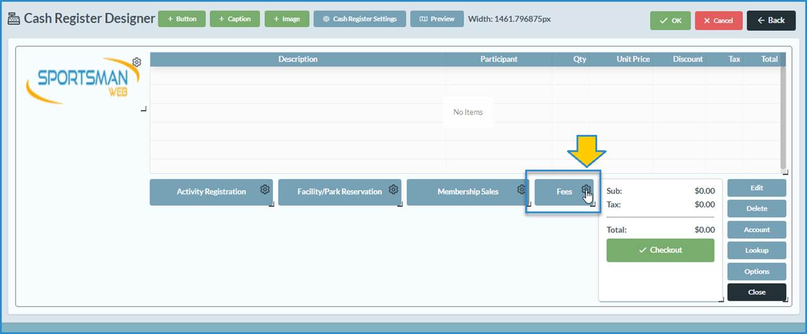The width and height of the screenshot is (807, 334).
Task: Click resize handle at items grid corner
Action: point(784,171)
